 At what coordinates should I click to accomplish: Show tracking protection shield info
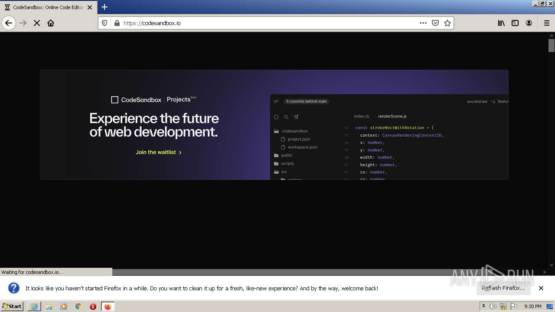[104, 23]
